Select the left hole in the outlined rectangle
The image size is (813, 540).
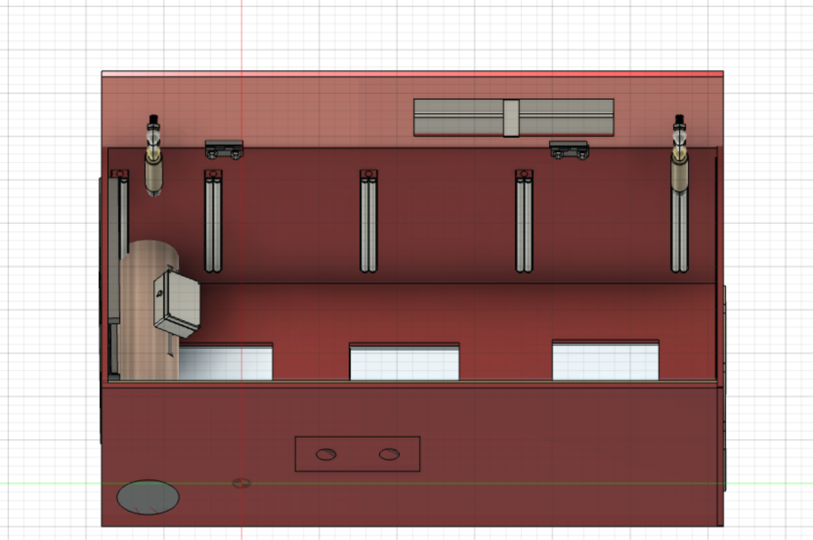[326, 455]
